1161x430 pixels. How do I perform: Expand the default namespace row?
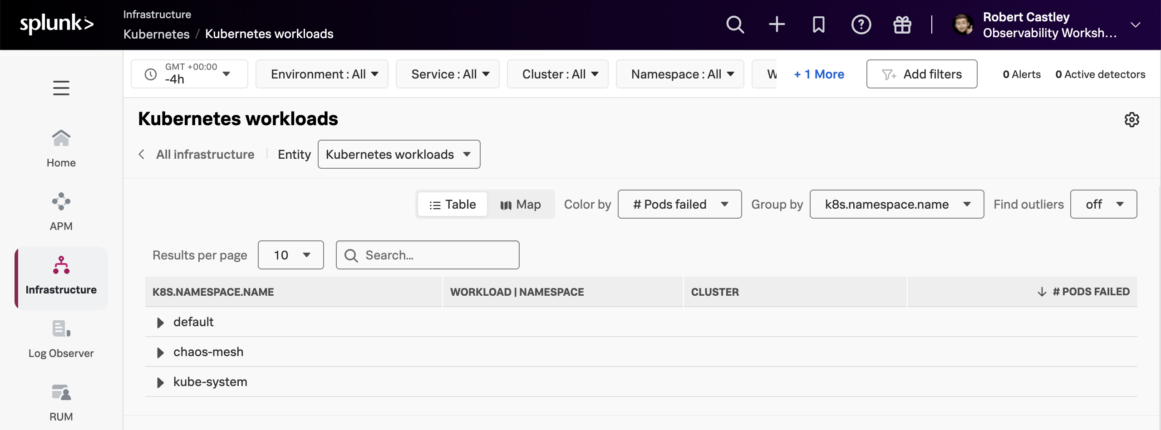160,322
